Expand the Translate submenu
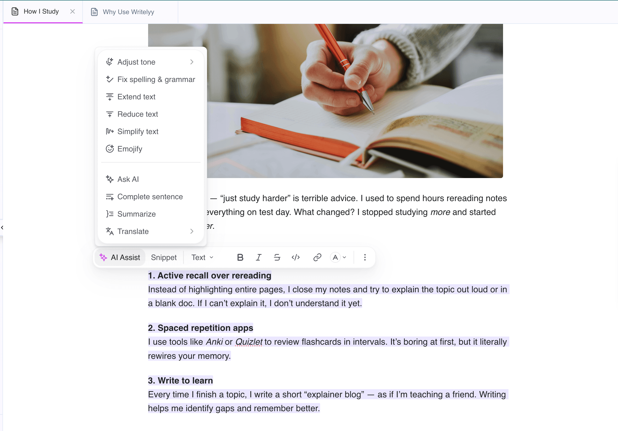This screenshot has width=618, height=431. 151,231
